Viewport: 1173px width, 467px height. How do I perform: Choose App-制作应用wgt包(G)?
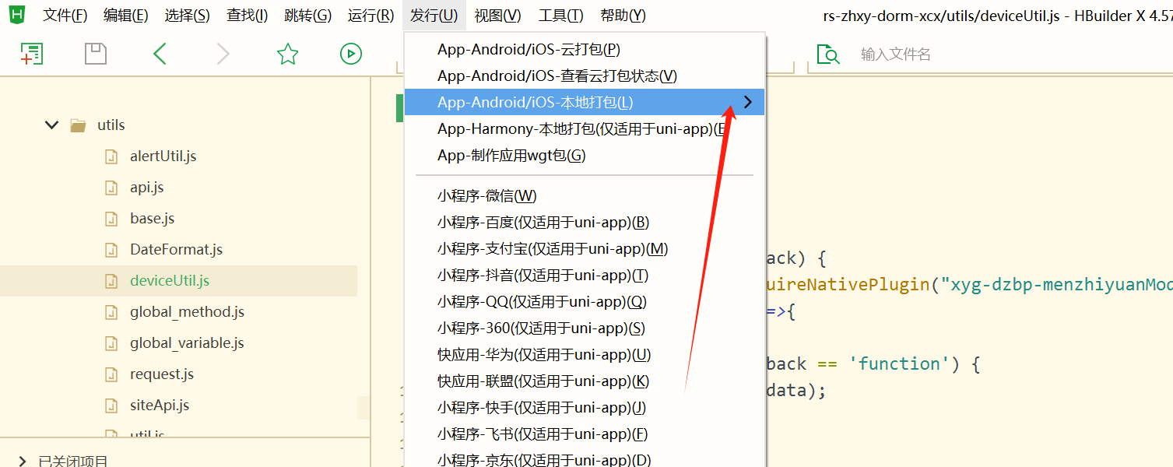coord(585,156)
